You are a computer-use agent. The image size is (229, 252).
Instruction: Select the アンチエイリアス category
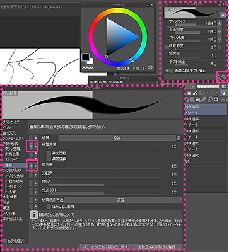coord(13,139)
